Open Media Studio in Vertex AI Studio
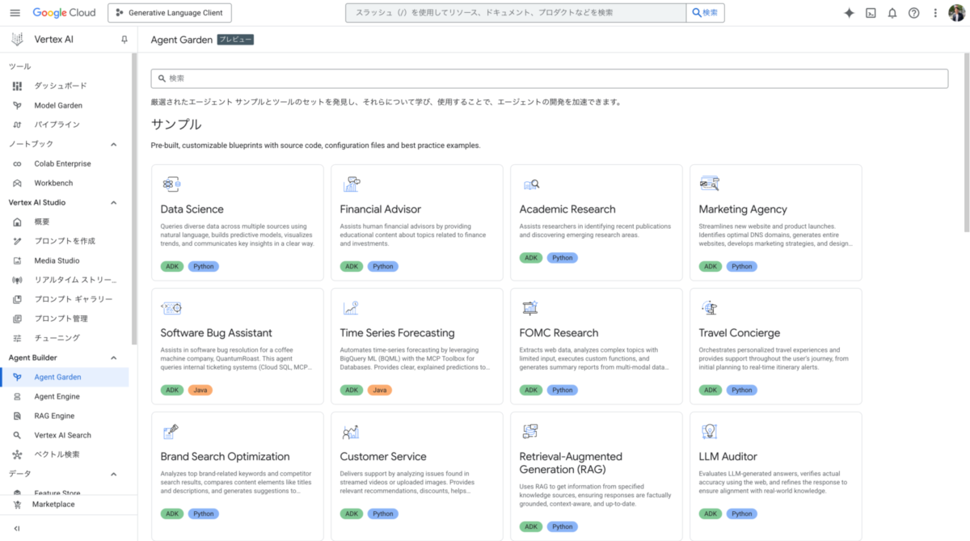The height and width of the screenshot is (541, 970). pos(61,260)
